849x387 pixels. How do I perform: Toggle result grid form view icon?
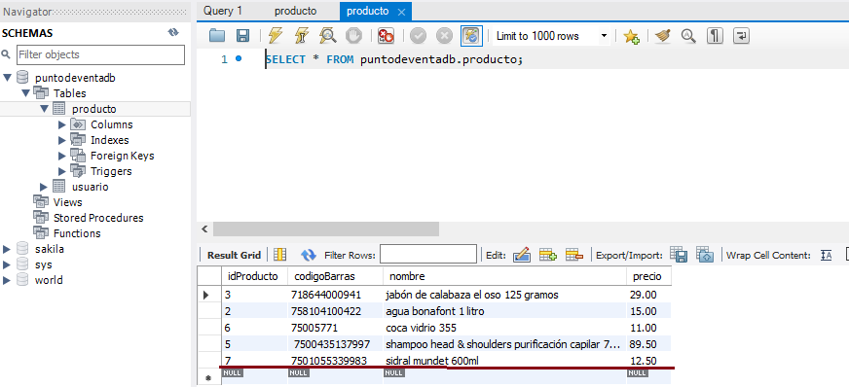pos(280,255)
